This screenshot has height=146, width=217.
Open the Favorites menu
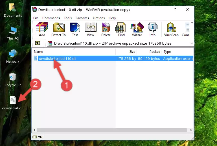point(82,18)
